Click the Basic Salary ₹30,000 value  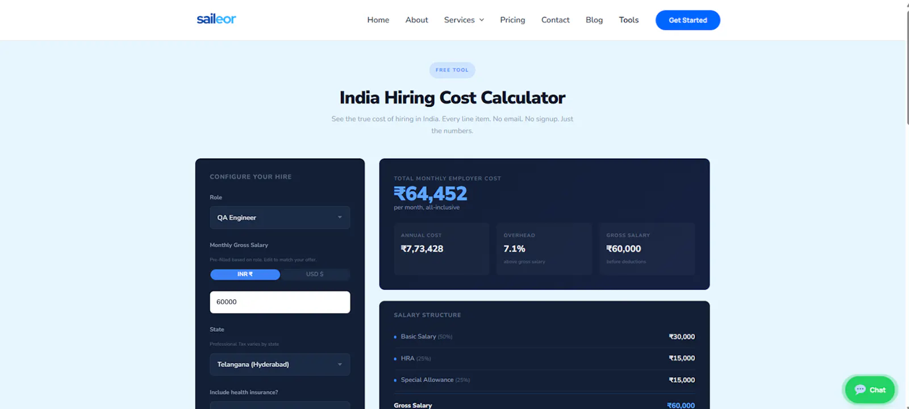click(682, 337)
